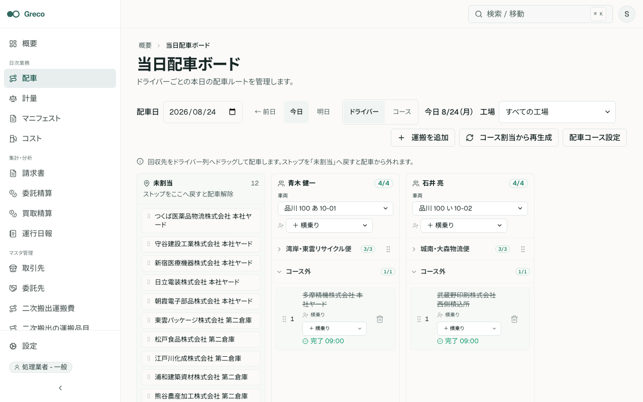Click the 湾岸・東雲リサイクル便 drag handle
This screenshot has height=402, width=643.
coord(388,249)
